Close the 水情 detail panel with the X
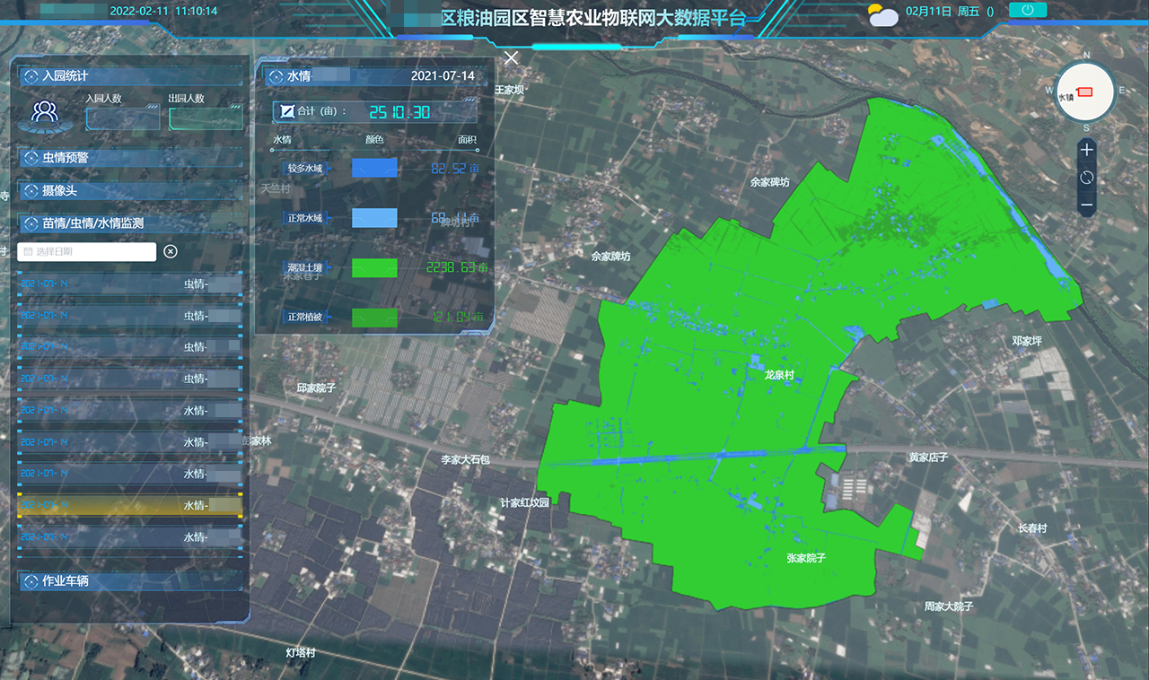The height and width of the screenshot is (680, 1149). 512,58
